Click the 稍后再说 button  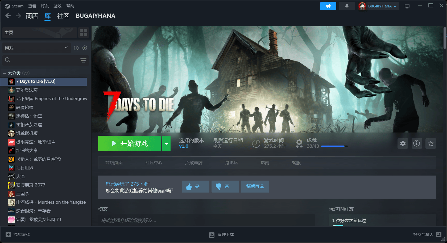click(255, 186)
